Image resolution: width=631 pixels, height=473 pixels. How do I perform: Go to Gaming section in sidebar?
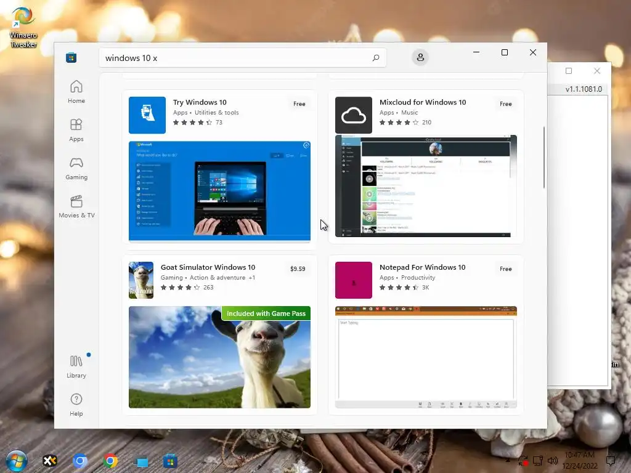click(76, 169)
